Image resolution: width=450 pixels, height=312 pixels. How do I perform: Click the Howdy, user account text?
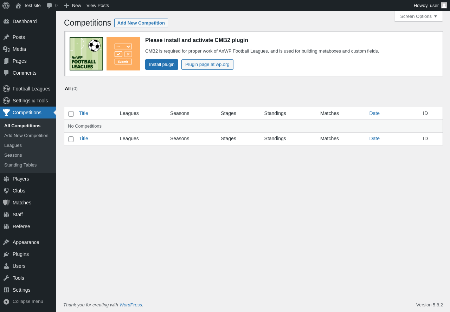pos(426,6)
